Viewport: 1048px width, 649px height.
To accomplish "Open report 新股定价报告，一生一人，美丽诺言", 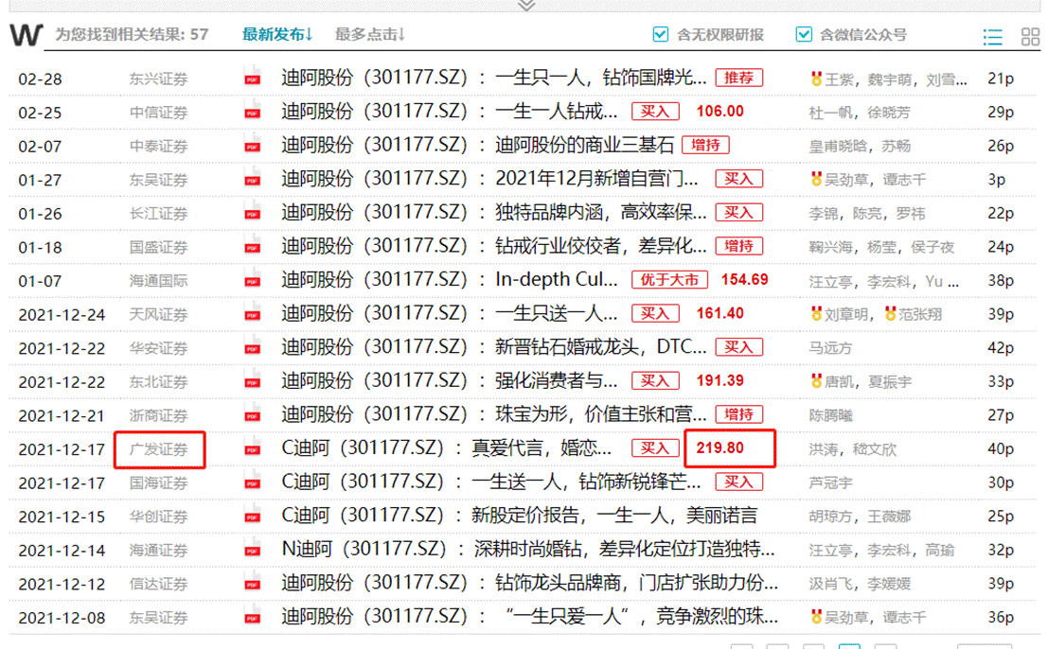I will (614, 516).
